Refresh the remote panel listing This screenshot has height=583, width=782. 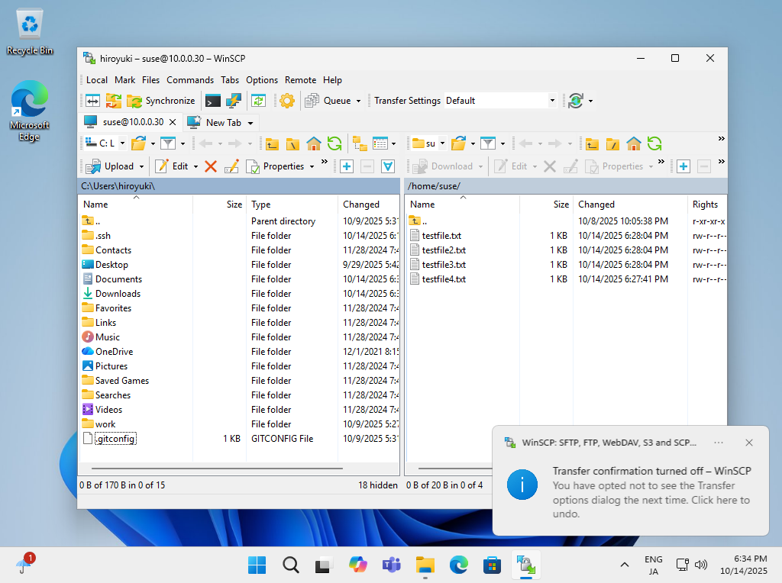click(x=654, y=143)
